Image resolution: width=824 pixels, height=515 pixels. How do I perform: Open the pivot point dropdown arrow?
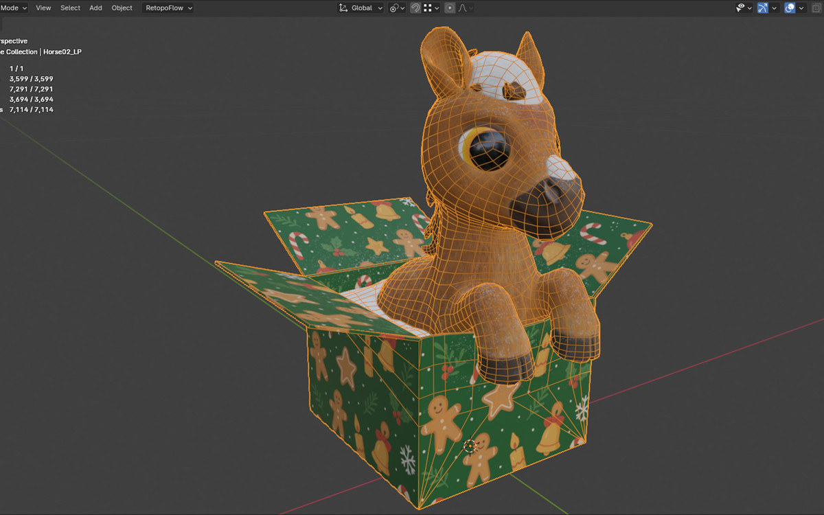point(402,8)
